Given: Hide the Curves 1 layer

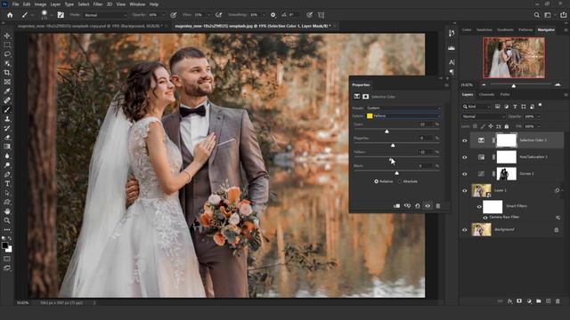Looking at the screenshot, I should [x=465, y=174].
